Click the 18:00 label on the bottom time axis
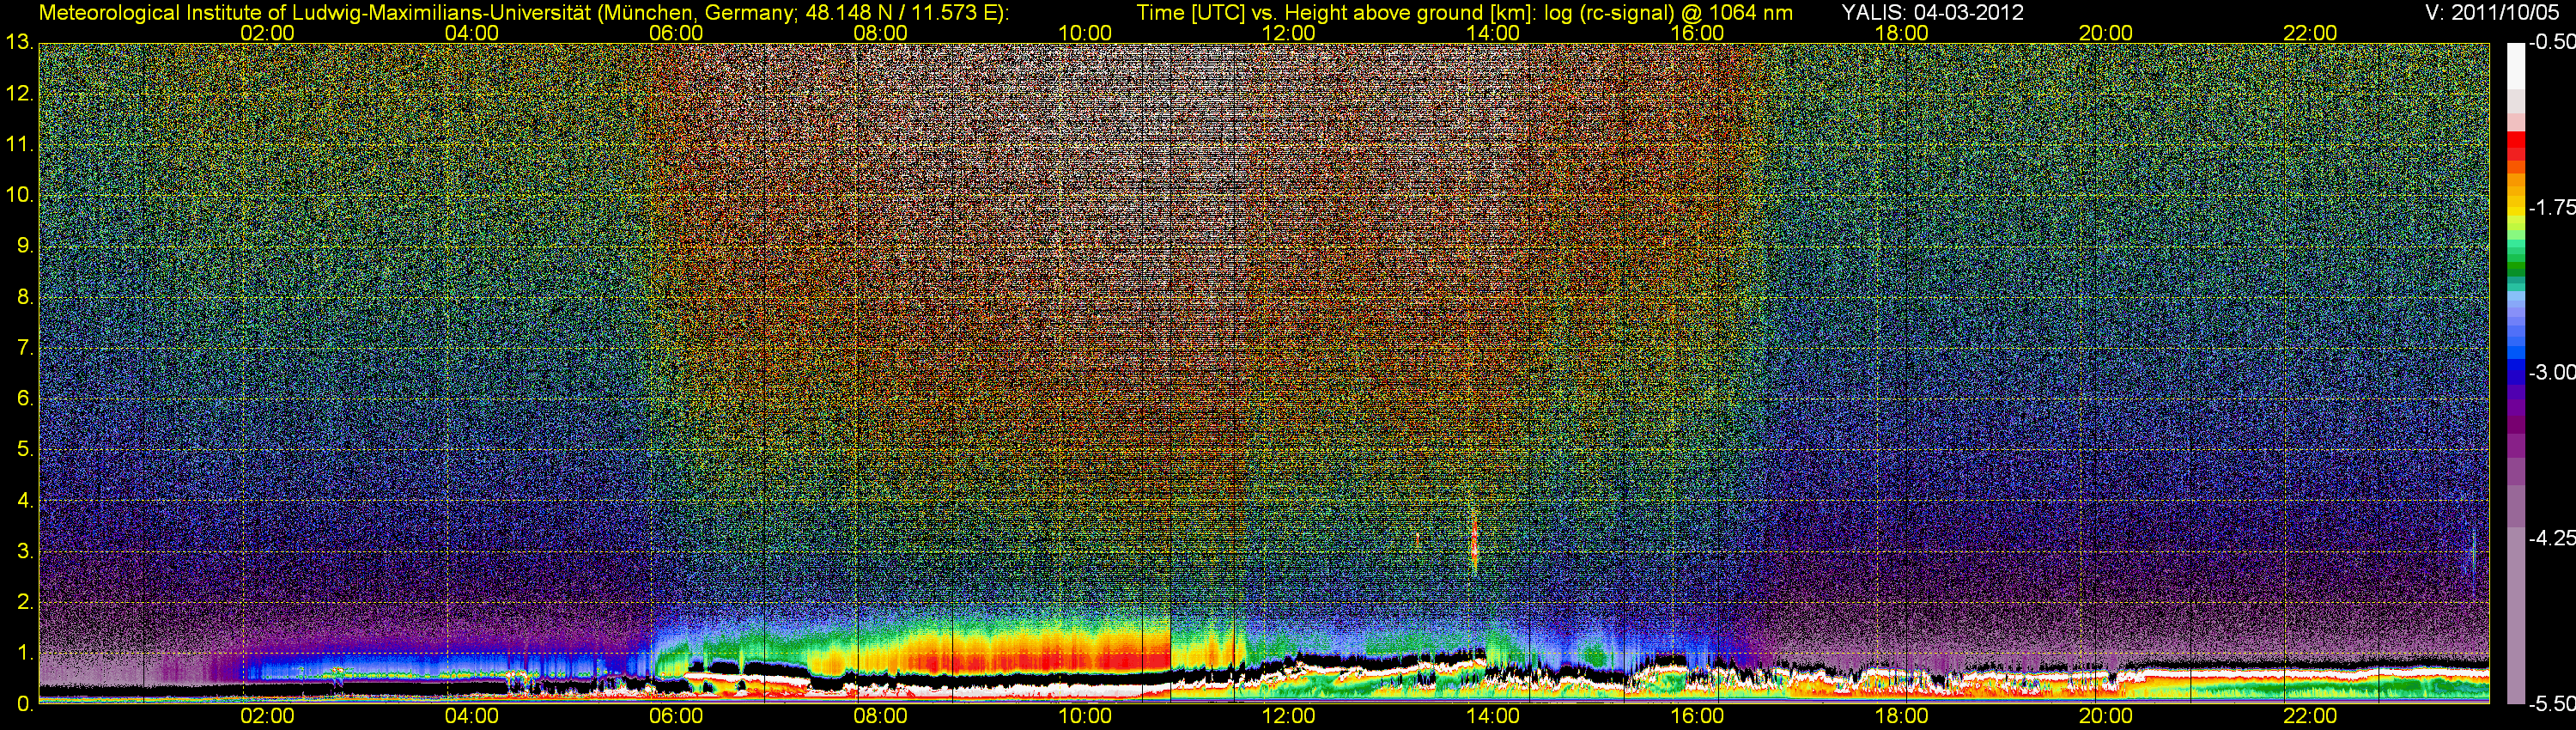2576x730 pixels. click(x=1901, y=717)
